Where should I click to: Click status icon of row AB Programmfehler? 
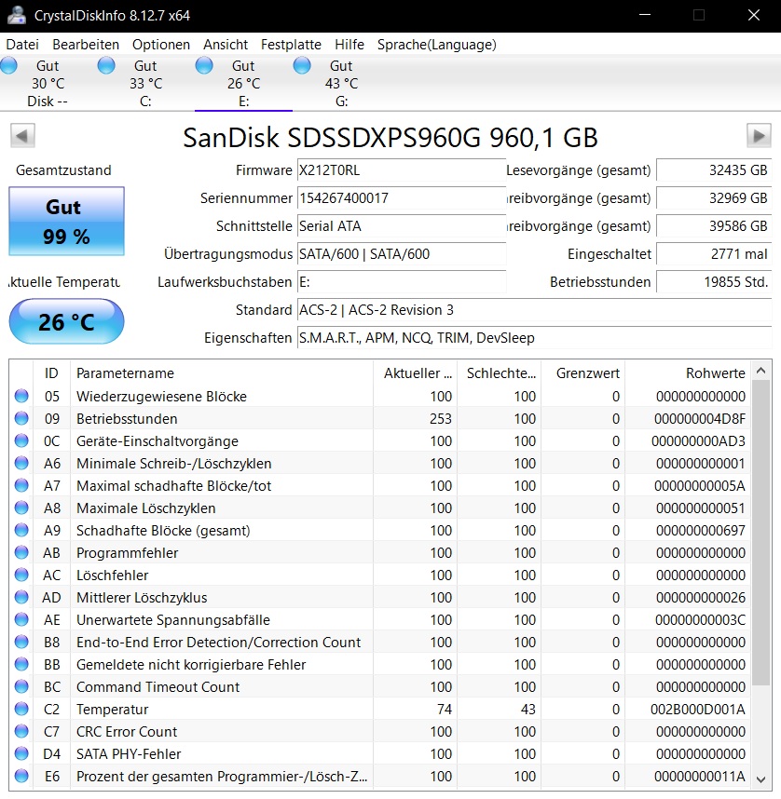pos(21,552)
